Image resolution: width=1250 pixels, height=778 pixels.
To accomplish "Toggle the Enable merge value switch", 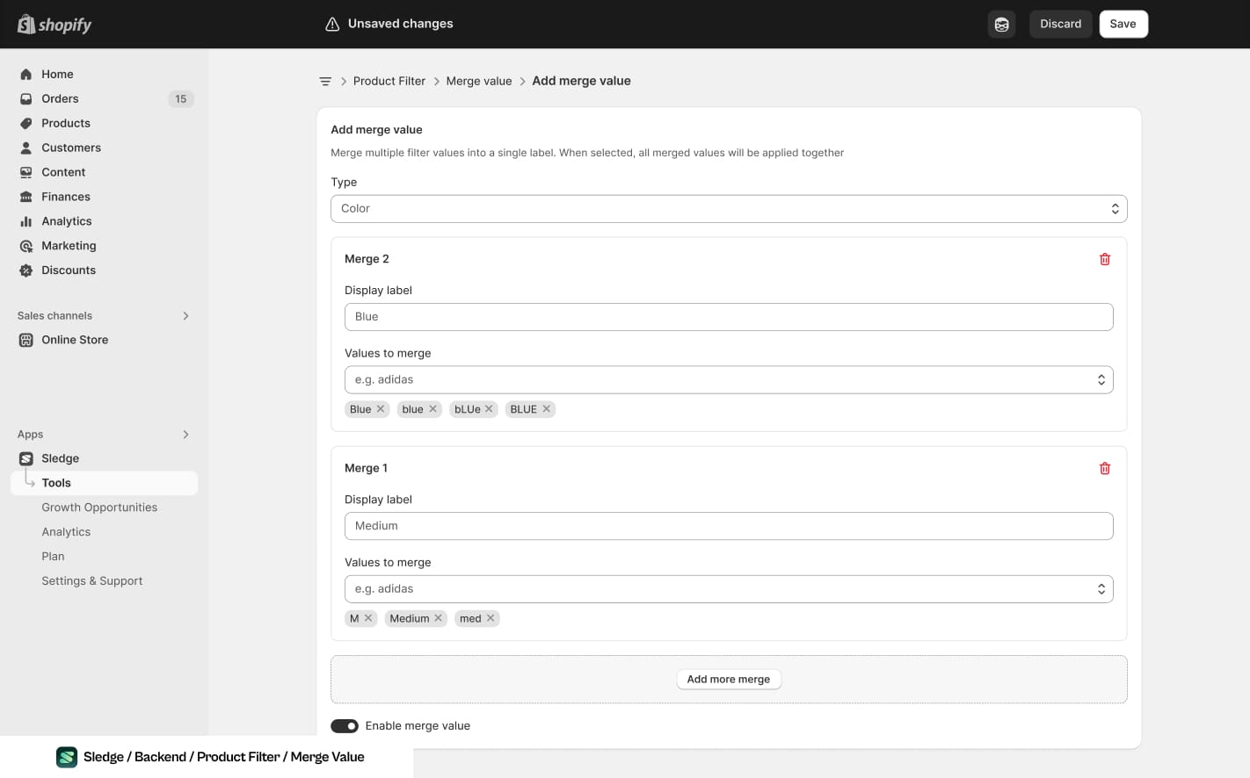I will tap(345, 726).
